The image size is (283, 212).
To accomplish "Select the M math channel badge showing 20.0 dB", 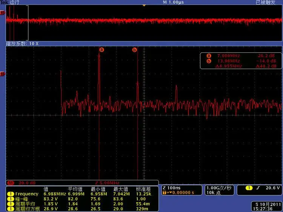I will coord(11,183).
